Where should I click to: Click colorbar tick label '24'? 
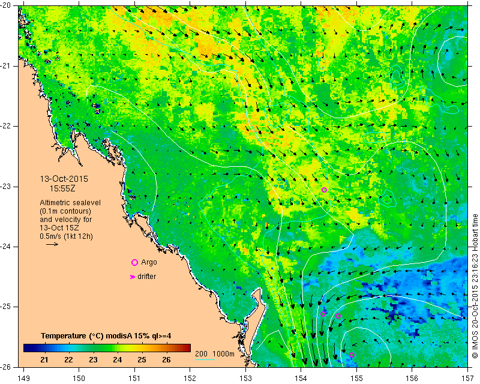point(118,360)
